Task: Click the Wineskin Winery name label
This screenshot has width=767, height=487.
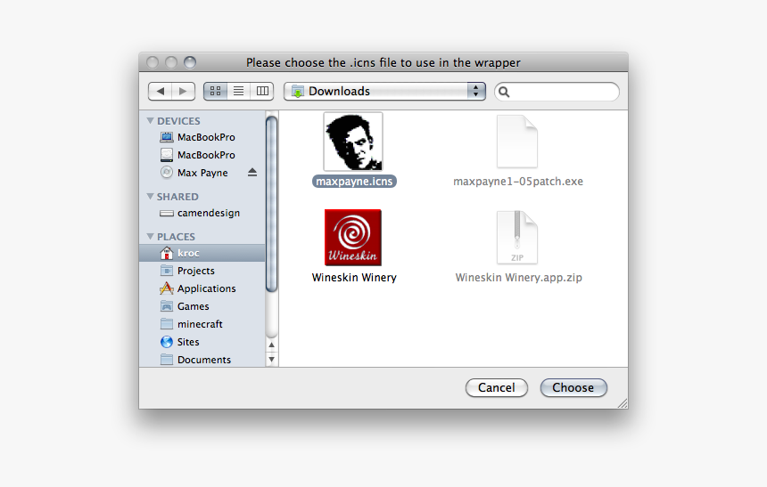Action: pyautogui.click(x=354, y=278)
